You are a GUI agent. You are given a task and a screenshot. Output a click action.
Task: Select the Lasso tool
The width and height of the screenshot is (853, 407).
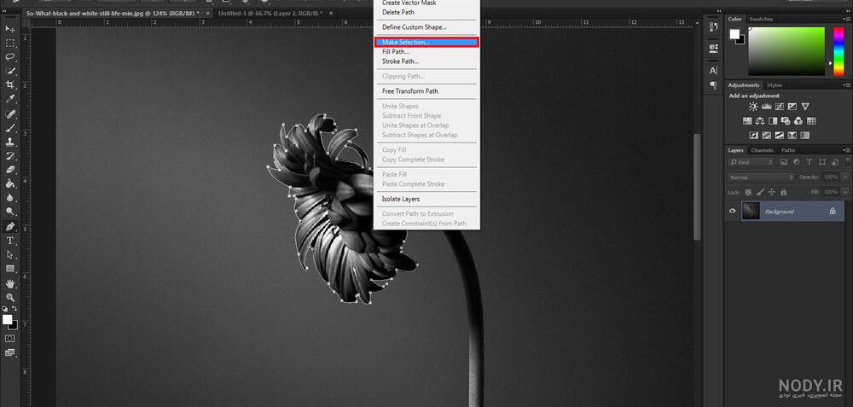pyautogui.click(x=9, y=57)
